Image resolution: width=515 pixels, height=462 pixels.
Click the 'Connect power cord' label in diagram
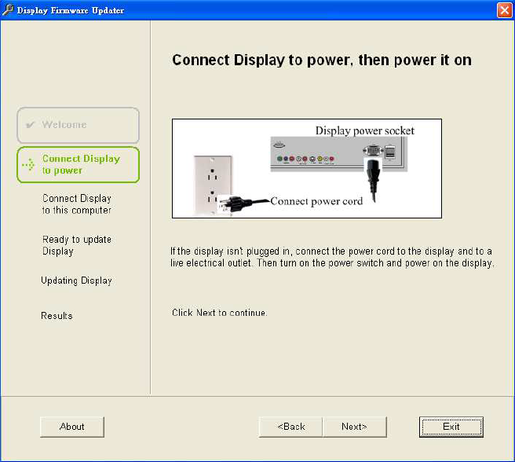pyautogui.click(x=316, y=201)
